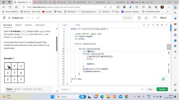Open notes icon at editor right edge

(x=169, y=47)
